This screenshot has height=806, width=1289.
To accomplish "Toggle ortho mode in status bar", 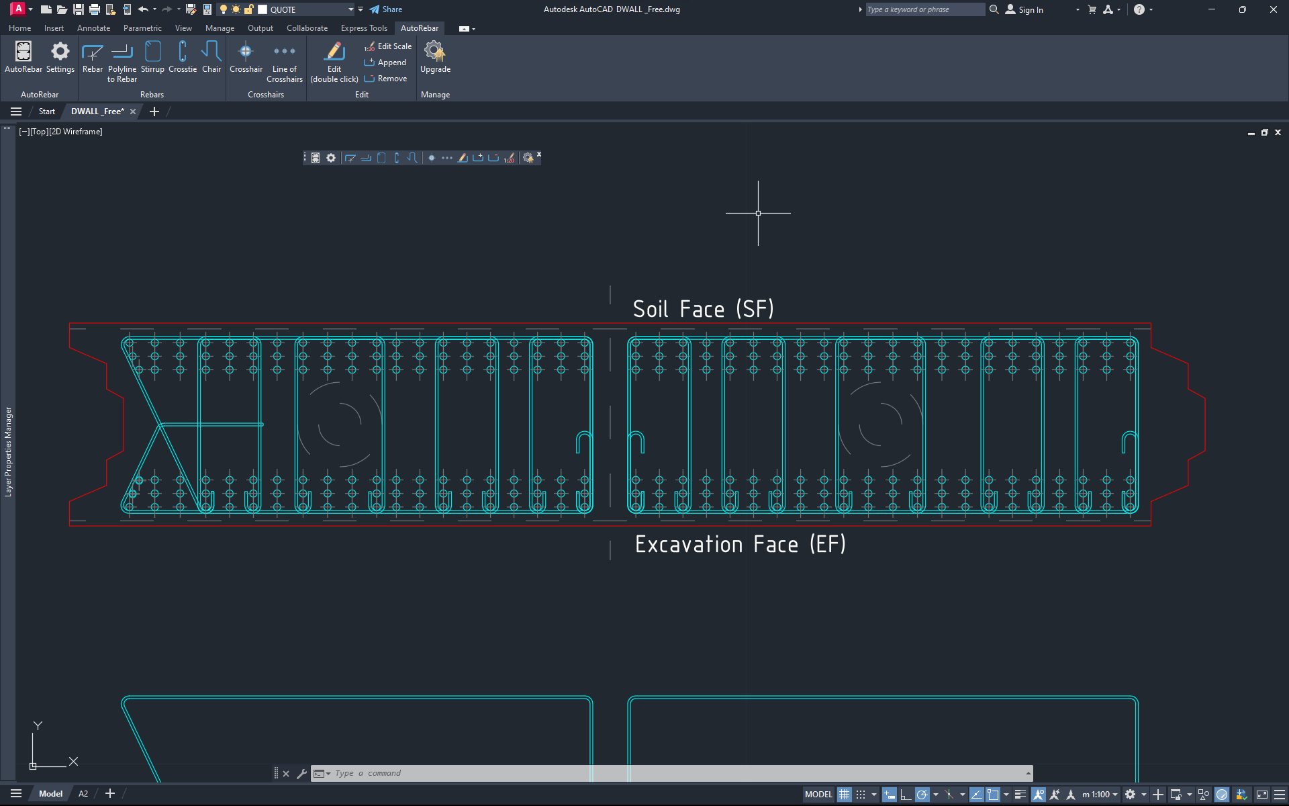I will coord(906,795).
